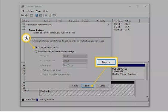Sort by the Free Space column header

pos(118,21)
